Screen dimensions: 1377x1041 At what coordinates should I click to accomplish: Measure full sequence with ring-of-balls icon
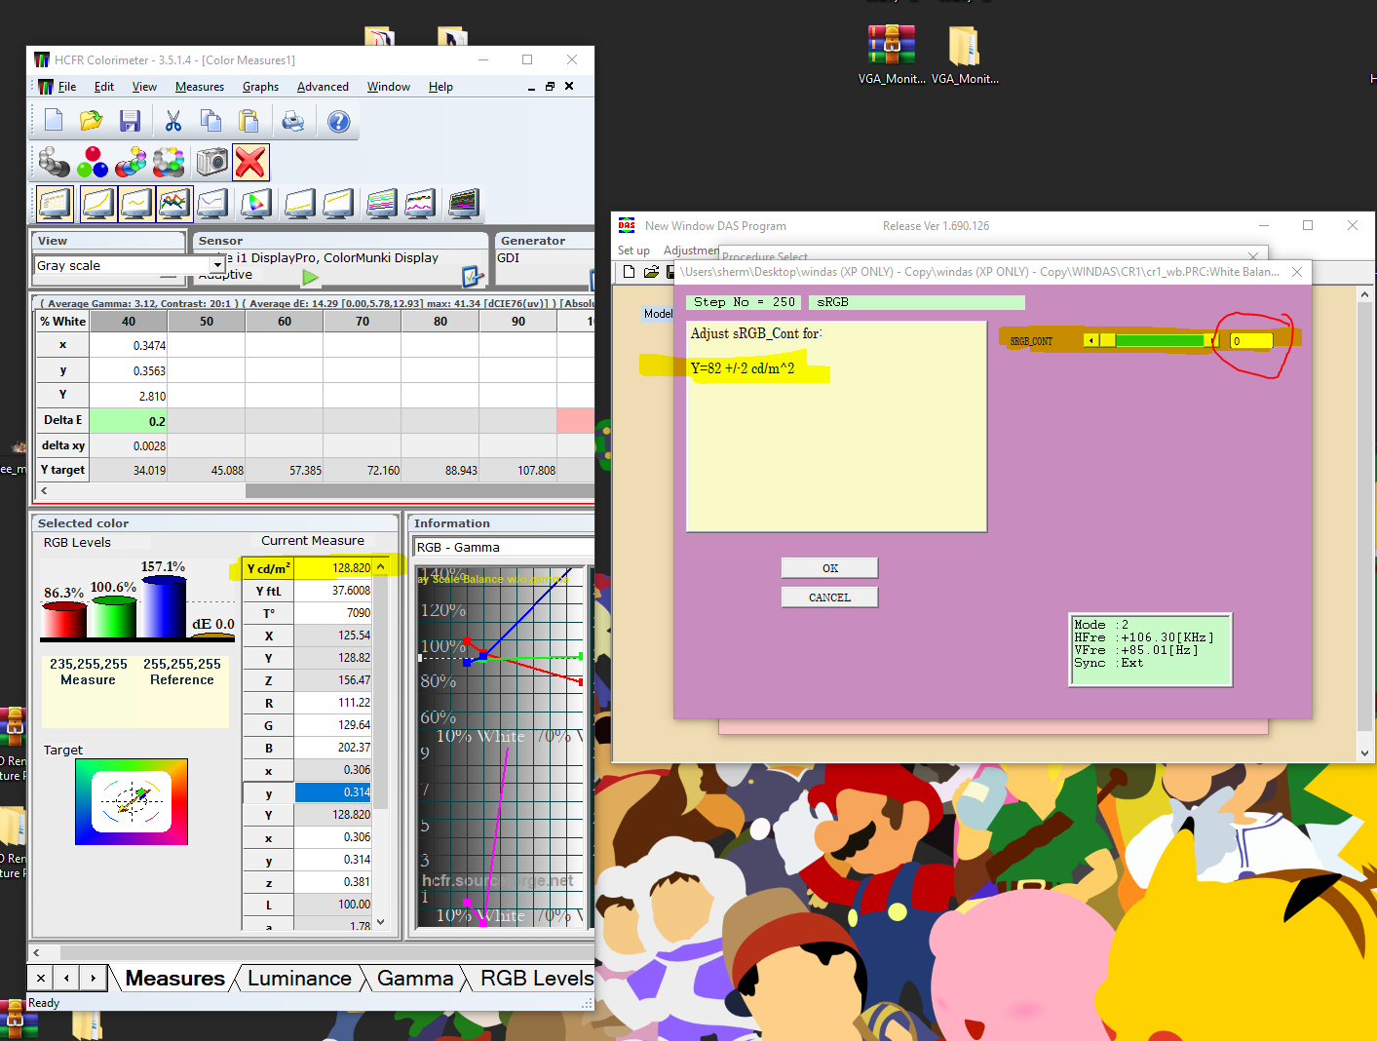[x=169, y=162]
